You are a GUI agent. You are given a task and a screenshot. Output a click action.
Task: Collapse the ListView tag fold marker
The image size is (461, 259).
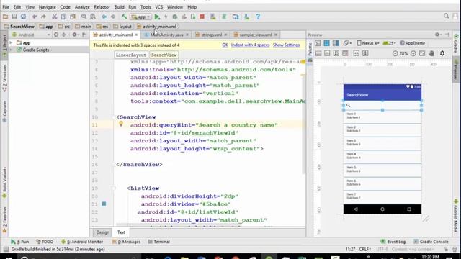click(114, 188)
